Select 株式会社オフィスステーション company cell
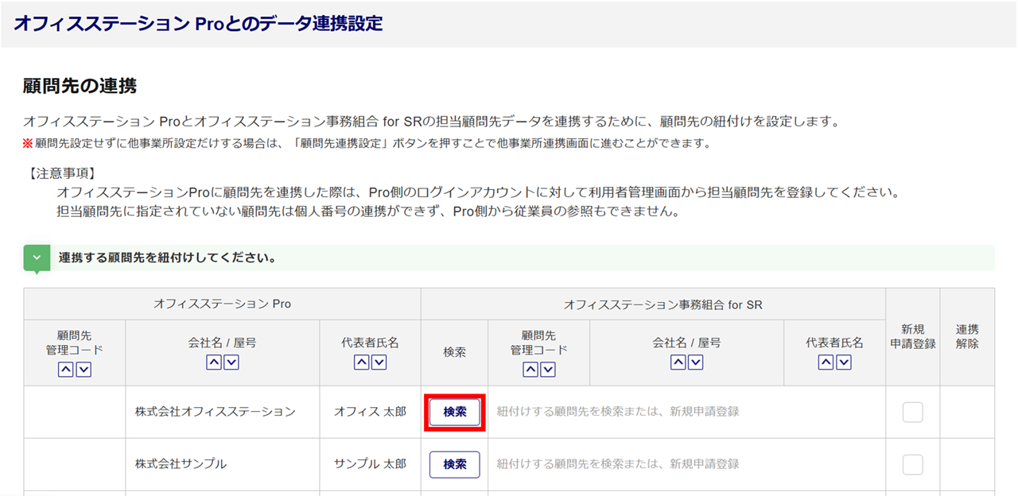 point(223,412)
